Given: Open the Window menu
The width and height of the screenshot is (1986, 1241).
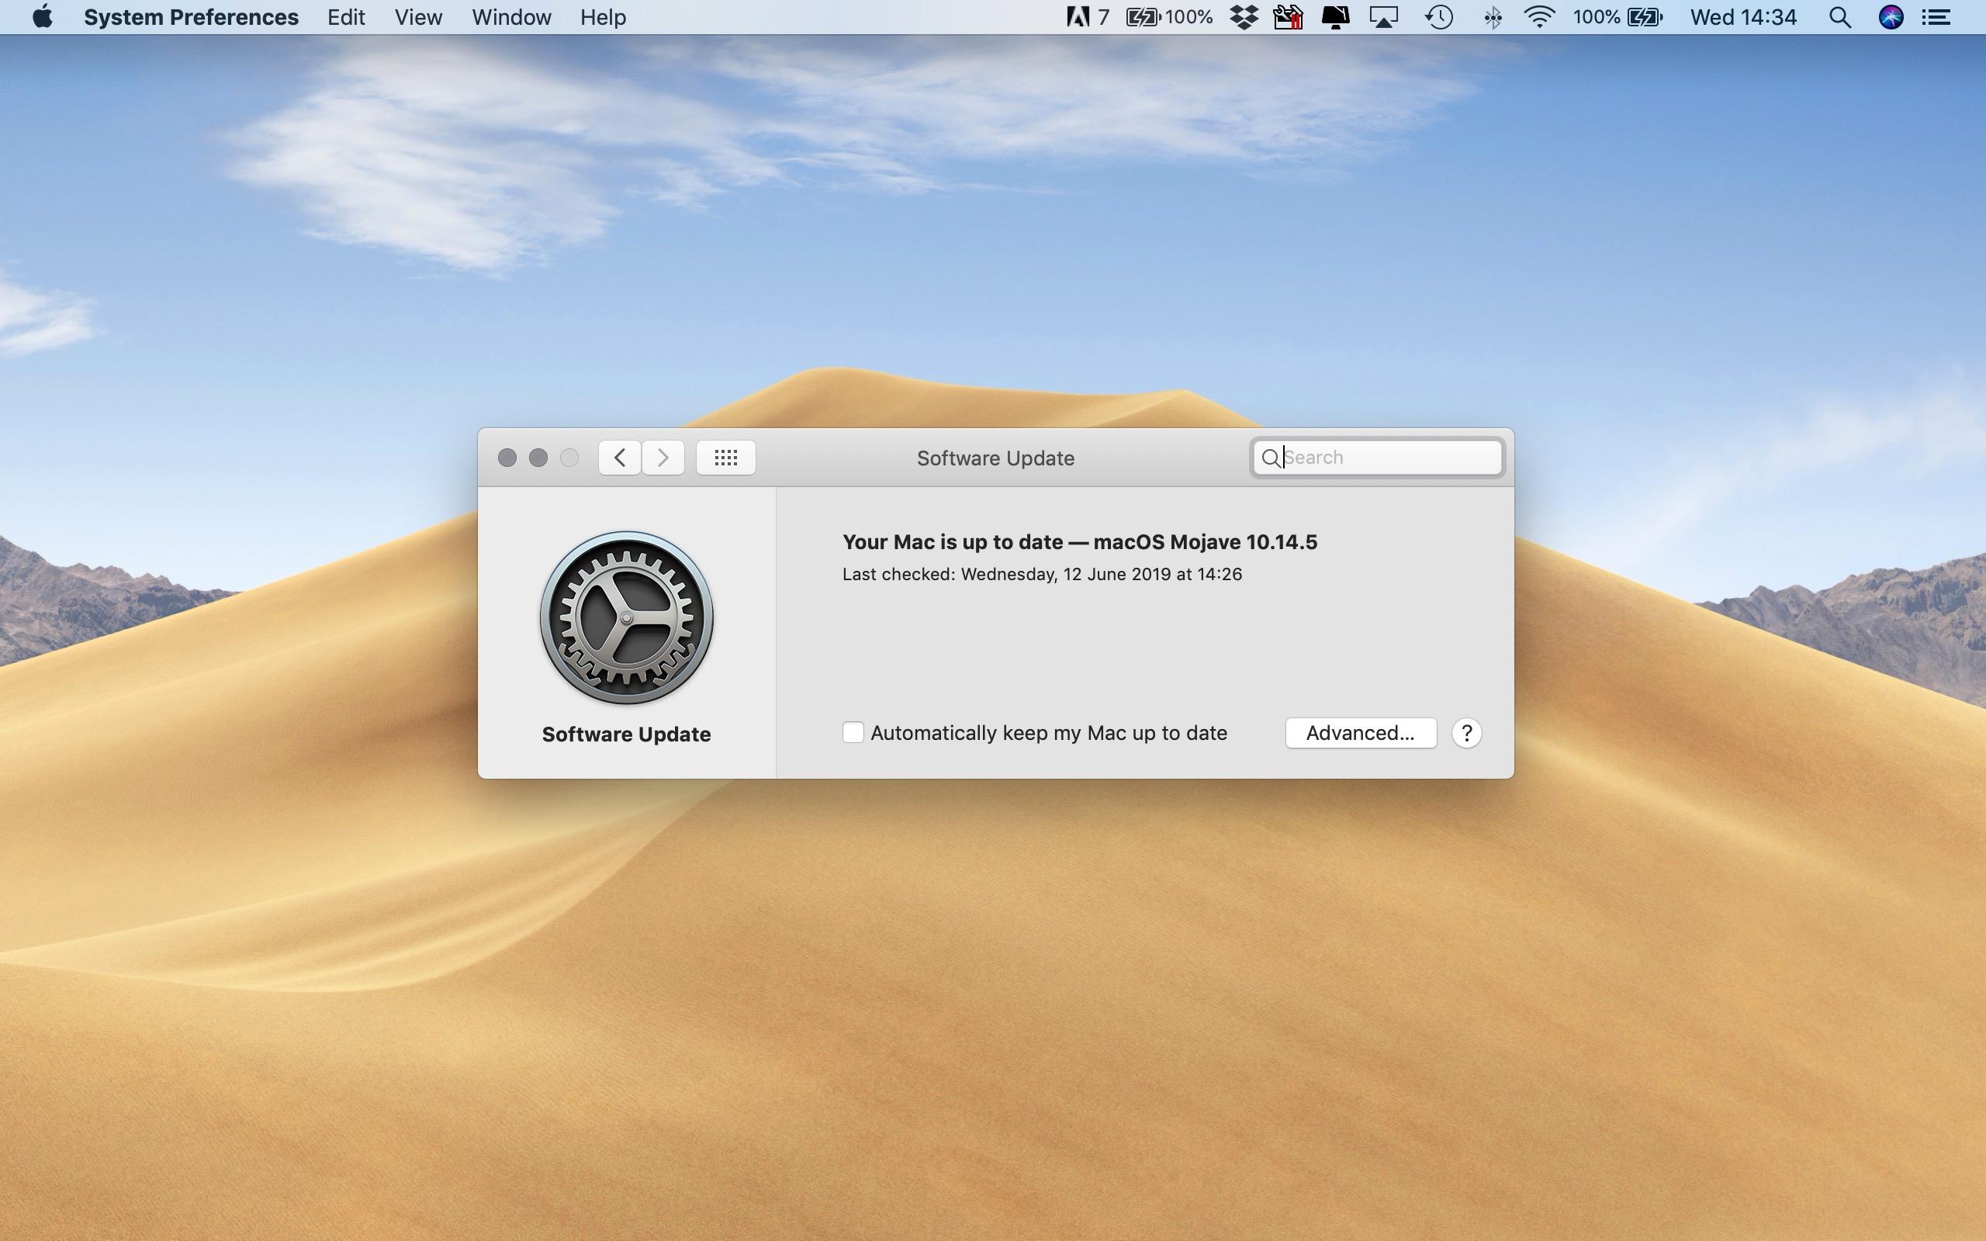Looking at the screenshot, I should point(511,17).
